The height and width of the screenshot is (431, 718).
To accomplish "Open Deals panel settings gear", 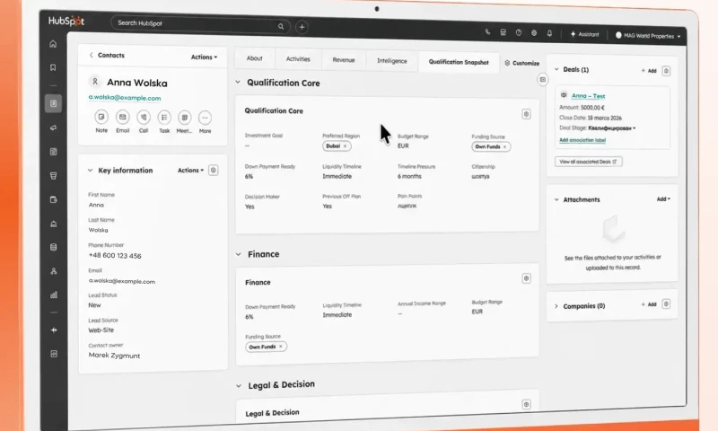I will [666, 71].
